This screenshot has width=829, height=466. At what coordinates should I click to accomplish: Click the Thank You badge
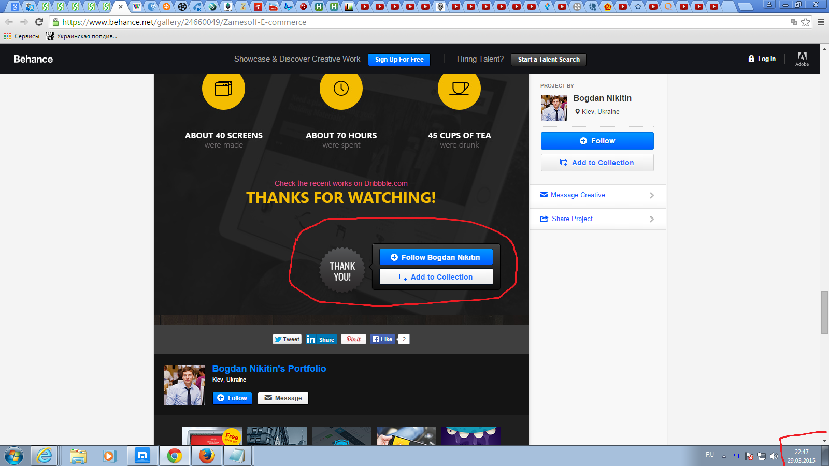342,271
